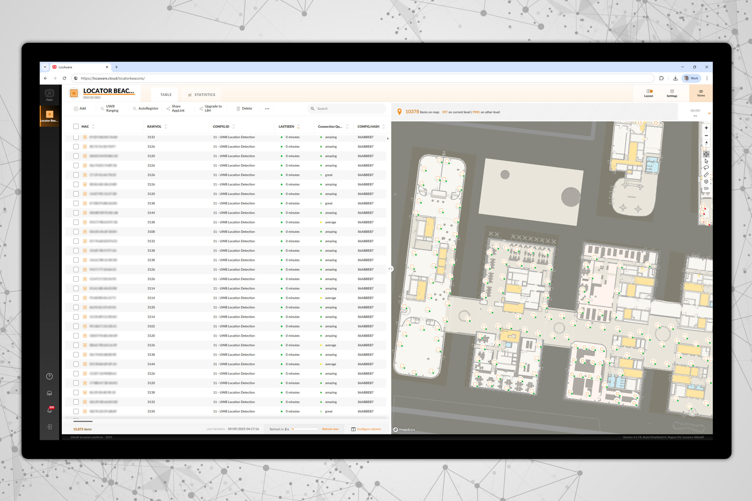Open the notifications bell with 200 badge
Image resolution: width=752 pixels, height=501 pixels.
(50, 410)
